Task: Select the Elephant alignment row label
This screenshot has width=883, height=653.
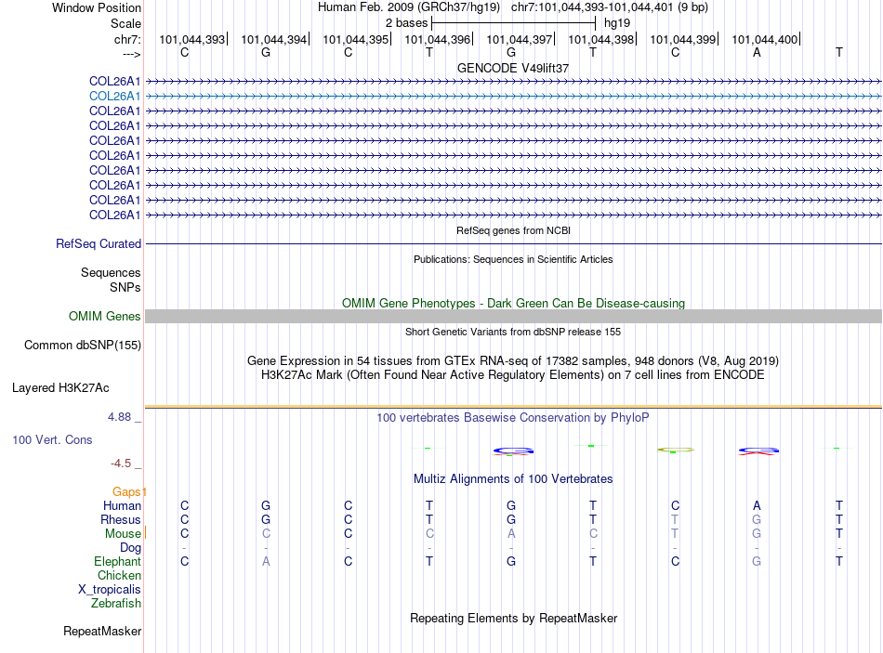Action: point(118,561)
